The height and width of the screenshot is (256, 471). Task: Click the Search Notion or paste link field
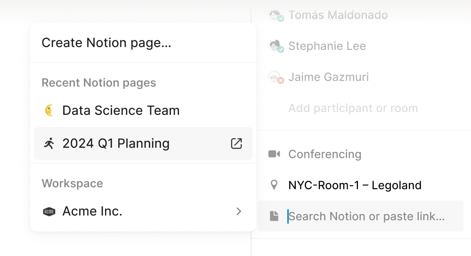(366, 216)
